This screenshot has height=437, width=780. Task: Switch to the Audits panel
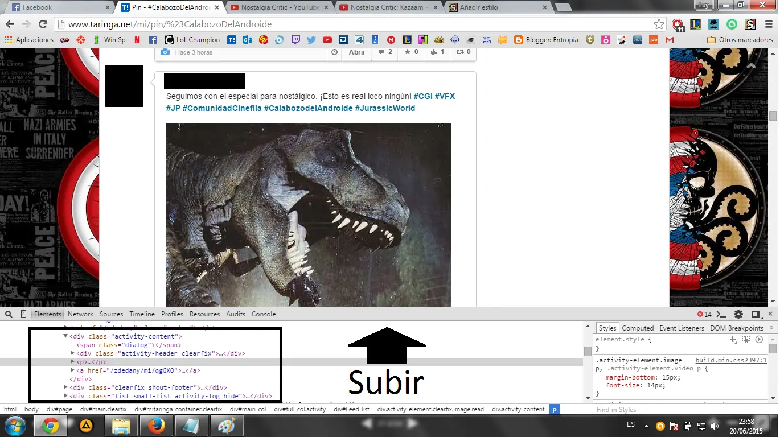[236, 314]
